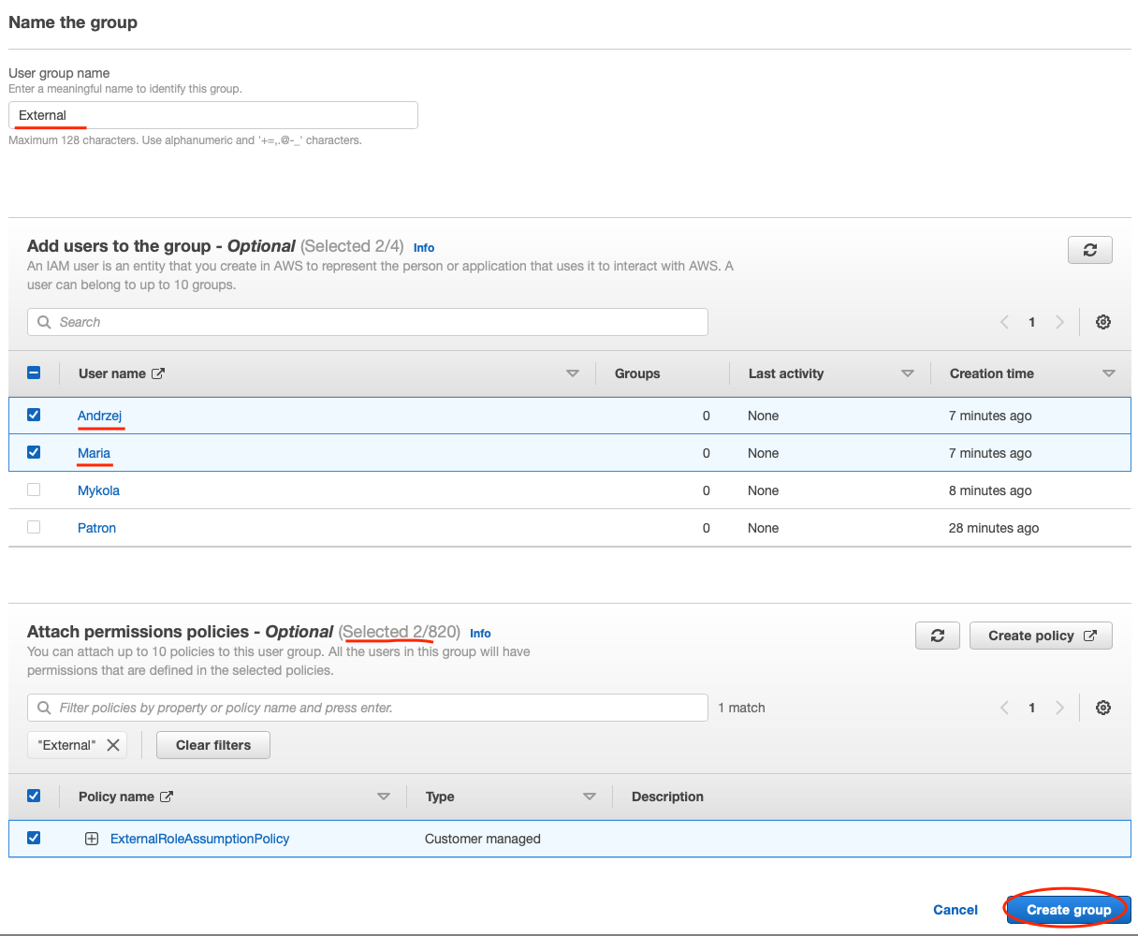This screenshot has width=1138, height=936.
Task: Open users table settings gear
Action: pos(1103,322)
